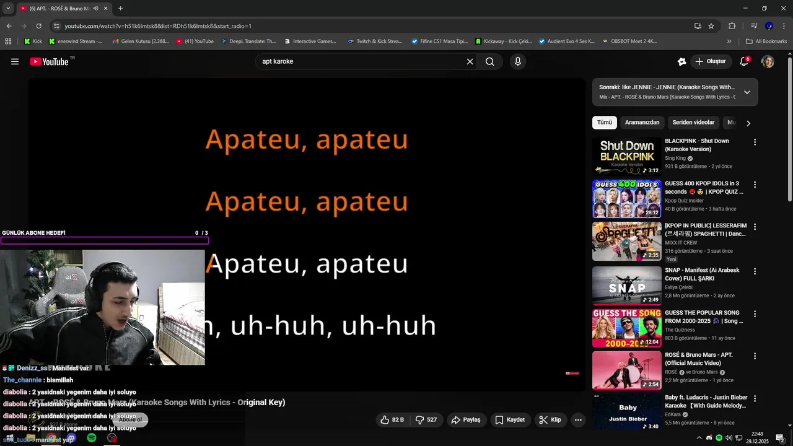Open the GUESS 400 IDOLS thumbnail
793x446 pixels.
coord(626,199)
